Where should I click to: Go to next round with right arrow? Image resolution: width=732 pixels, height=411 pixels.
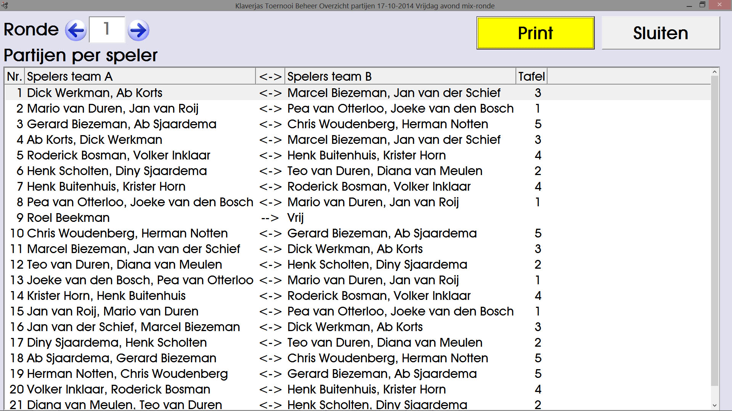point(138,30)
